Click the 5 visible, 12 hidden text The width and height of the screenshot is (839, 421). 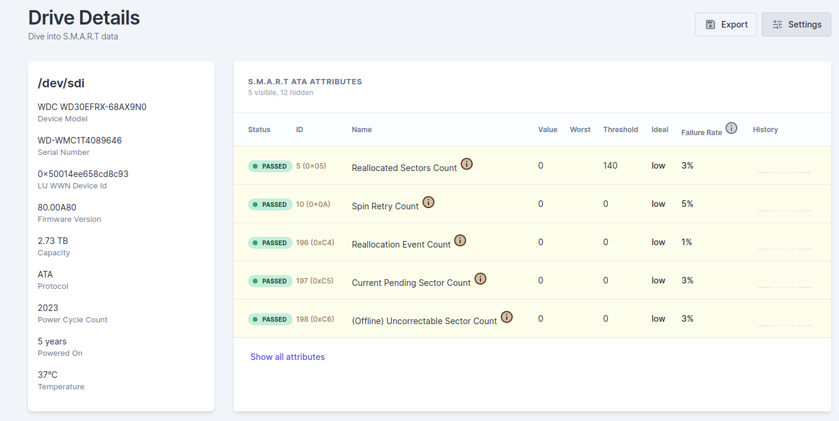[280, 93]
